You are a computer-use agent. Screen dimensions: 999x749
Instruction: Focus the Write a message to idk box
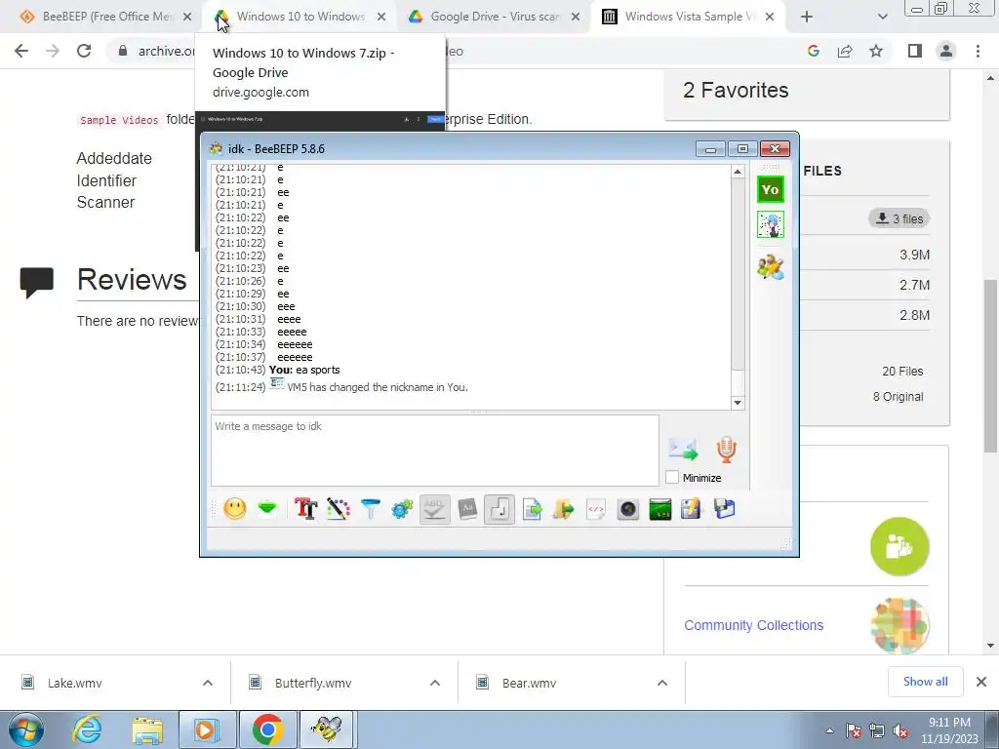[x=434, y=451]
